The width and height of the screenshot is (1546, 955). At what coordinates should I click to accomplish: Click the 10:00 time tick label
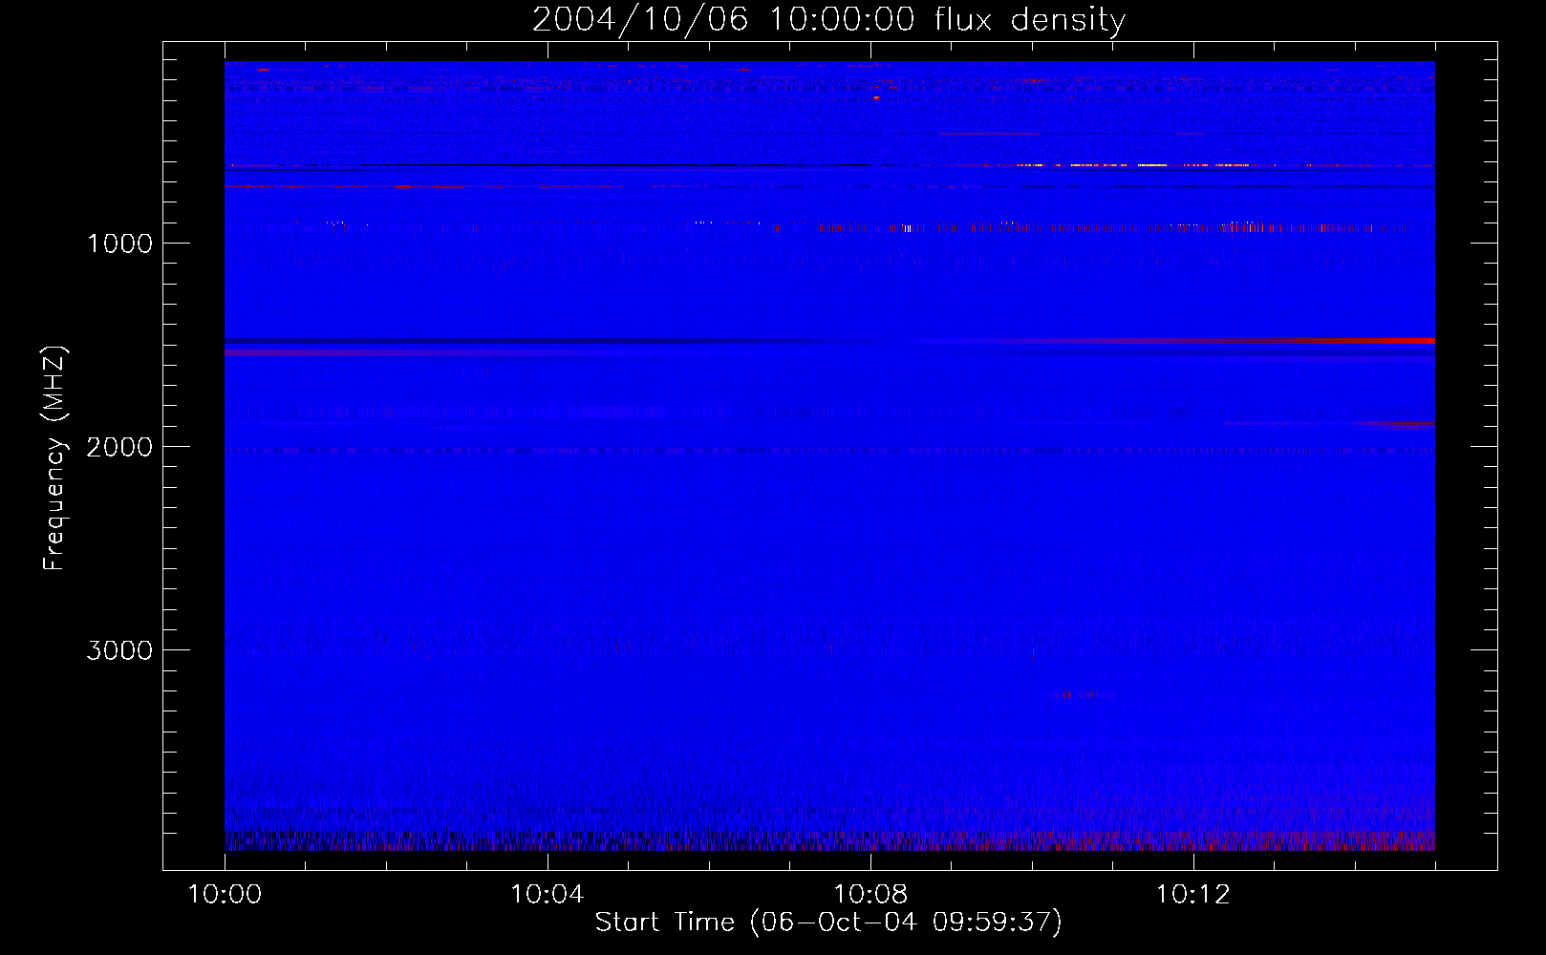pos(225,894)
